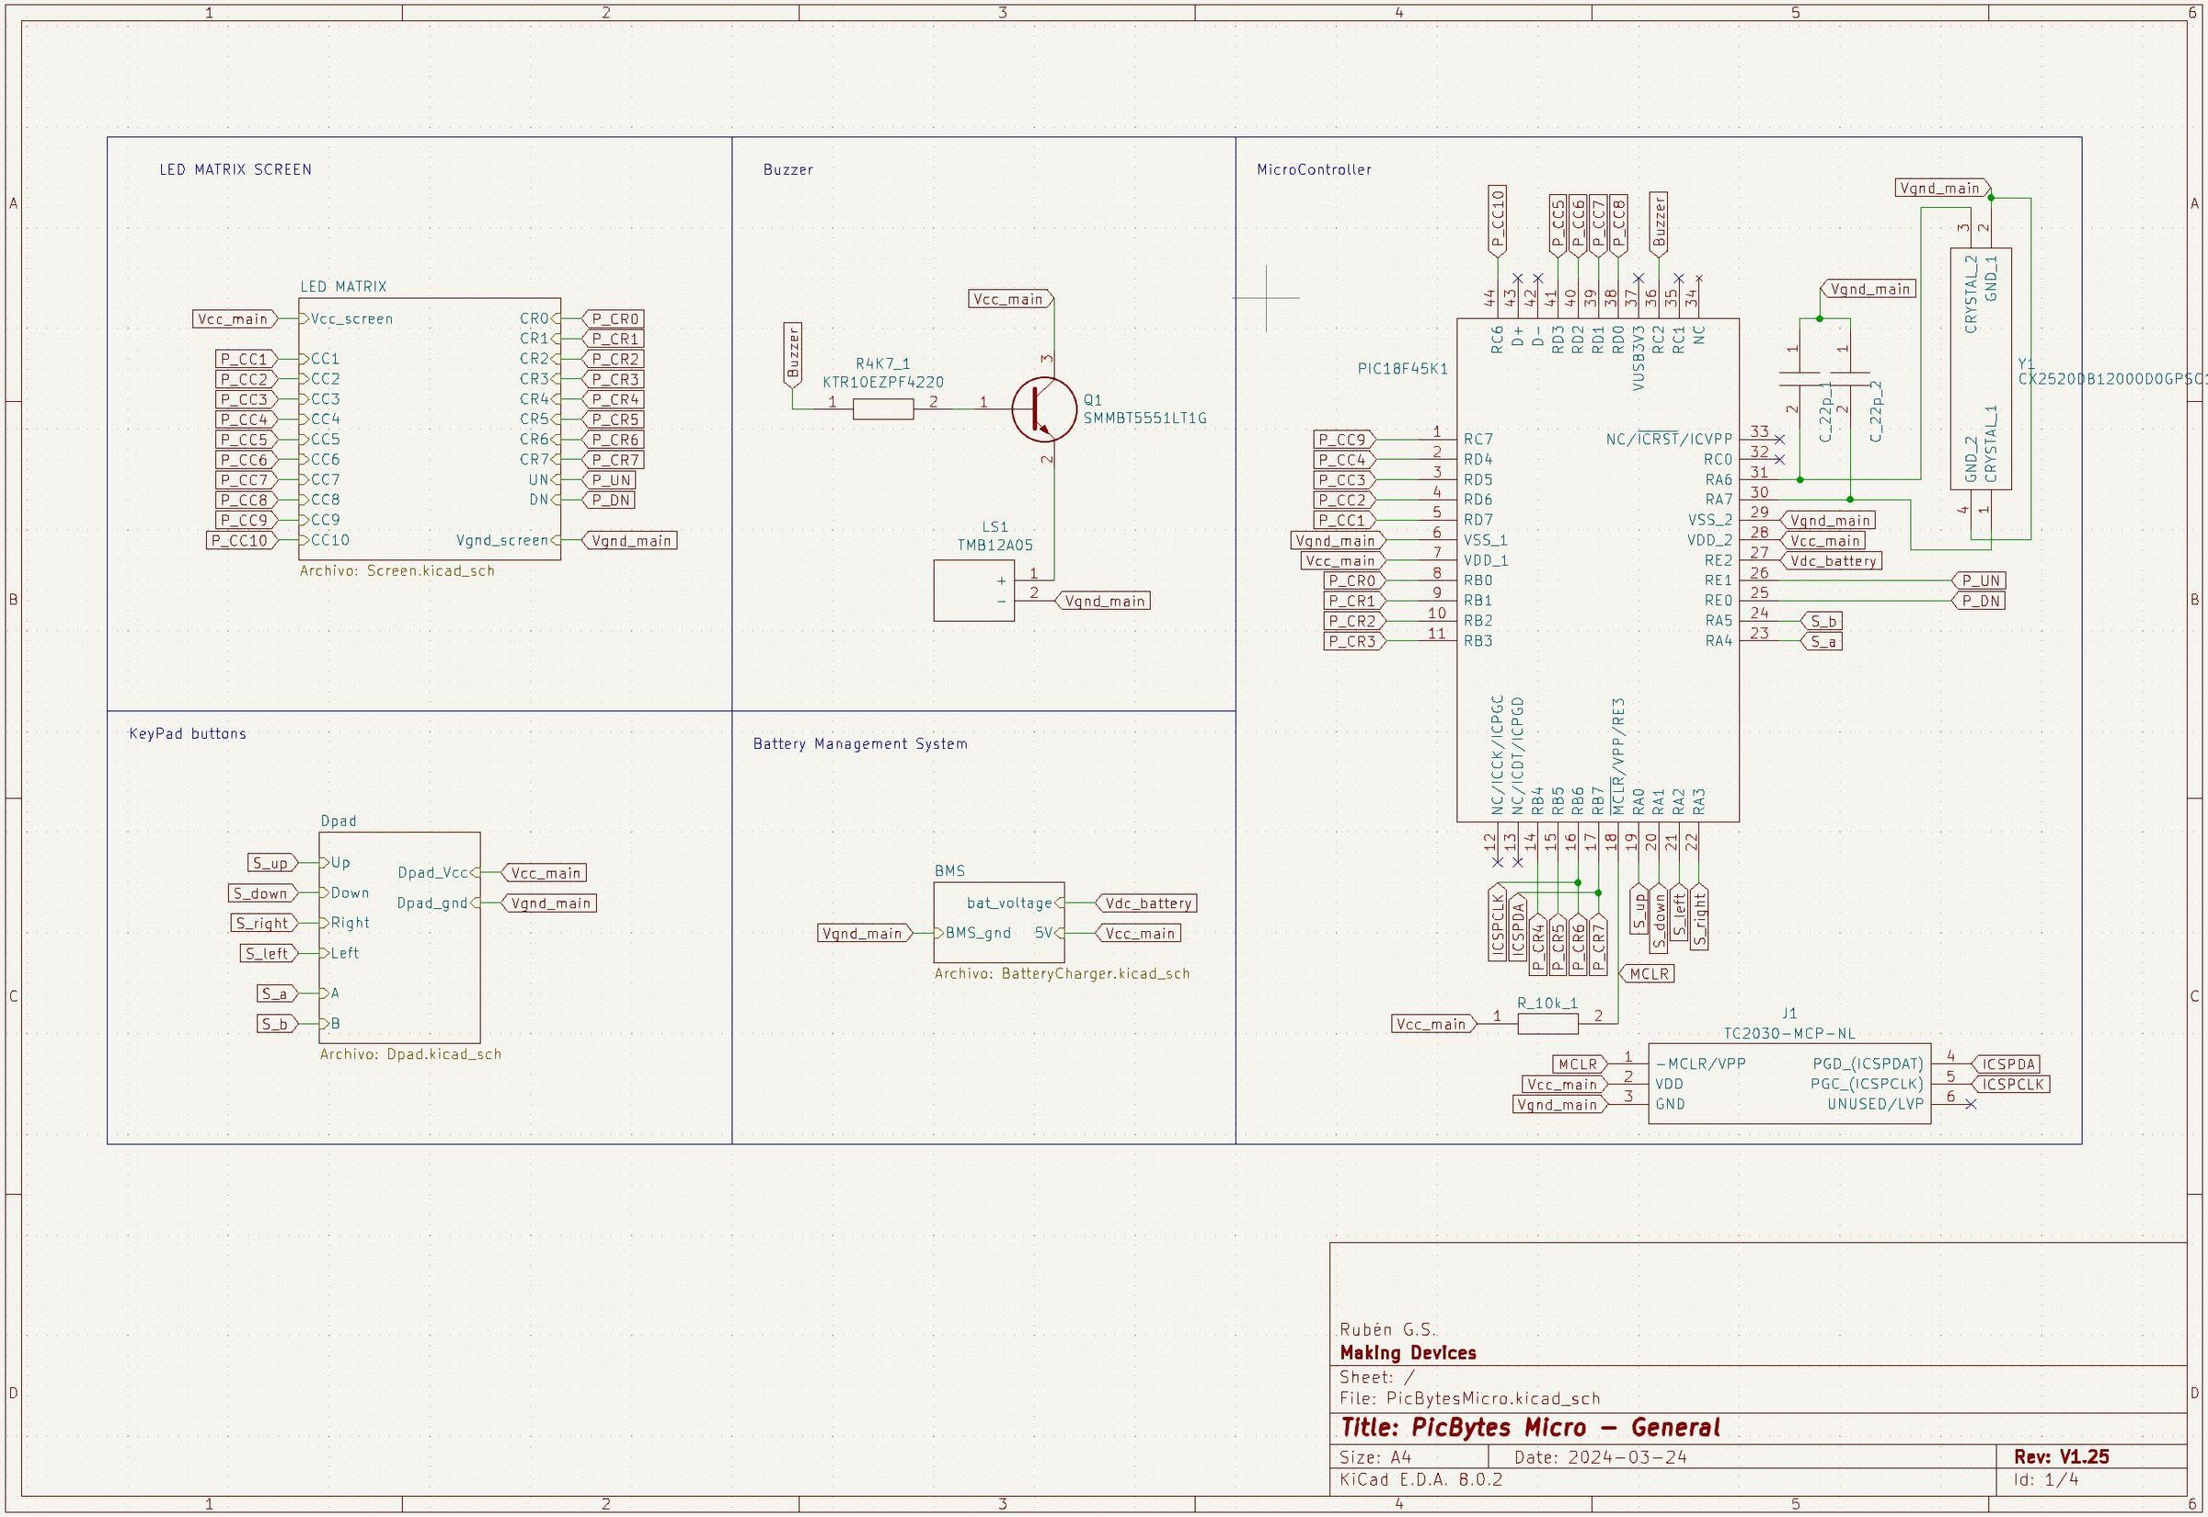The height and width of the screenshot is (1517, 2208).
Task: Click the 5V pin of the BMS sheet
Action: tap(1050, 934)
